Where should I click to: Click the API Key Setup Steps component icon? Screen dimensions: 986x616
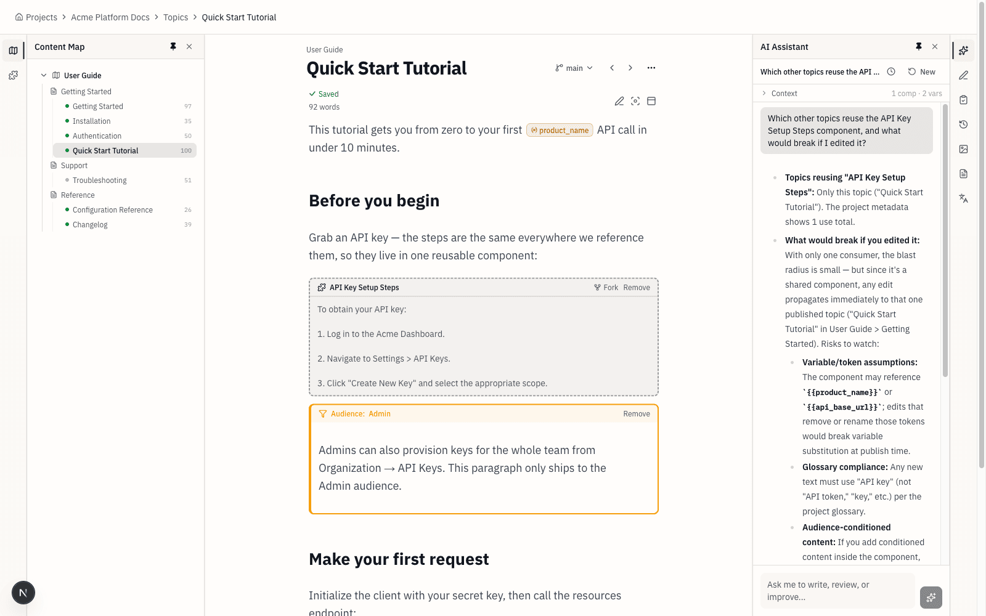pyautogui.click(x=322, y=288)
